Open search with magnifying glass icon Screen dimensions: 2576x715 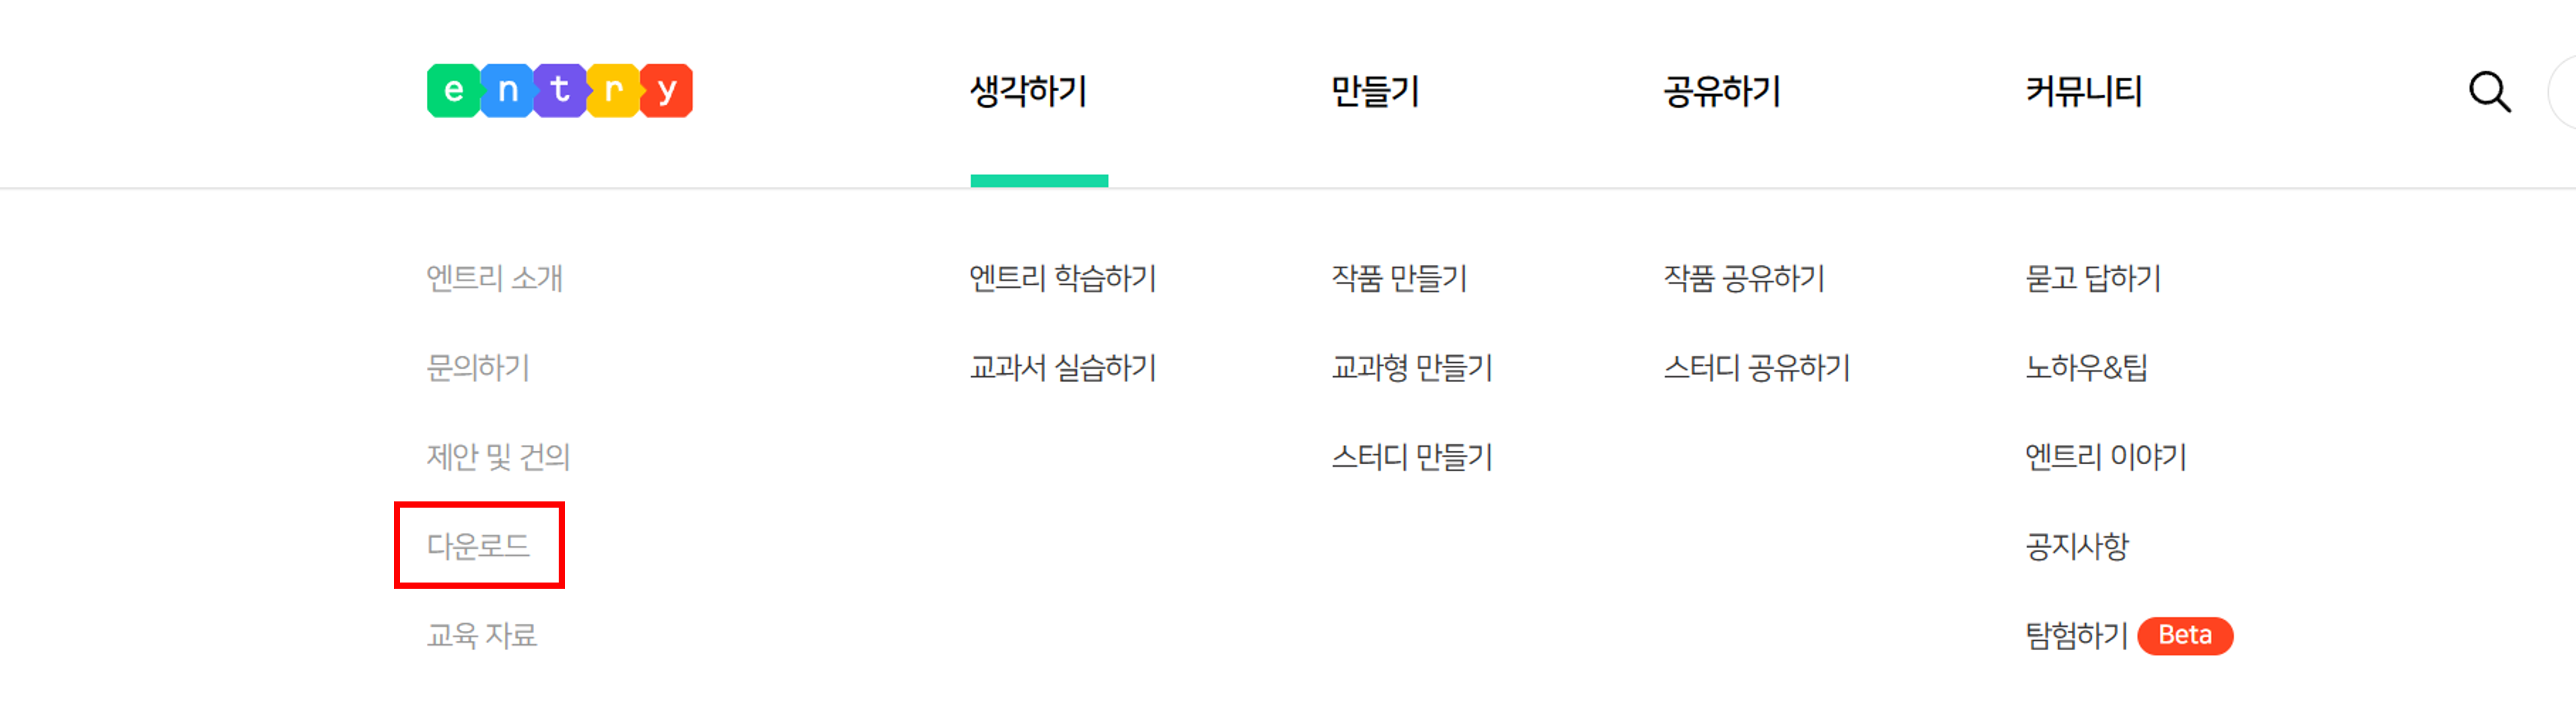click(x=2488, y=92)
